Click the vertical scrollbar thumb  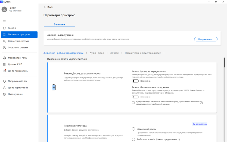pos(224,63)
